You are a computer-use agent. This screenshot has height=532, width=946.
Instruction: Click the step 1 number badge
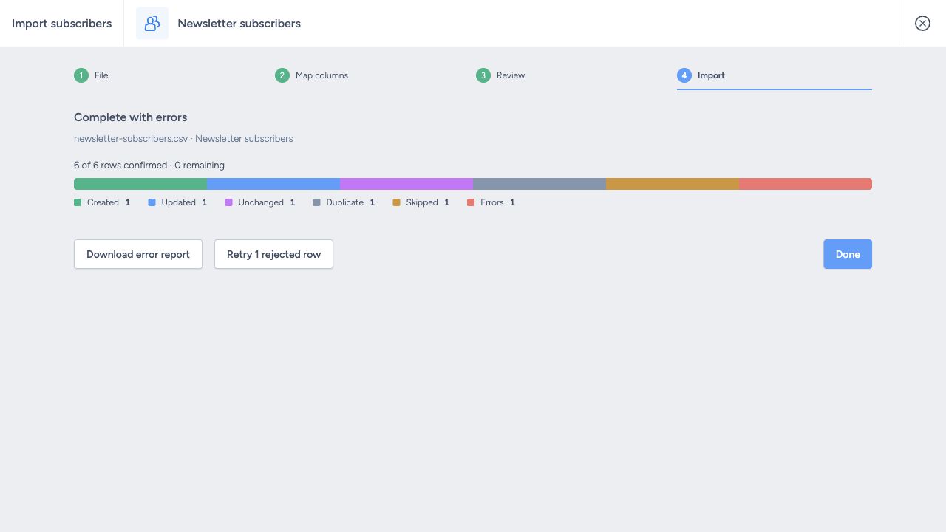click(x=81, y=75)
